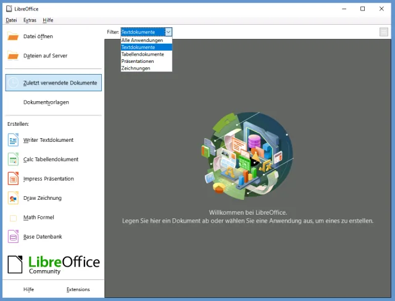Click the Dateien auf Server folder icon
The image size is (395, 301).
click(14, 56)
